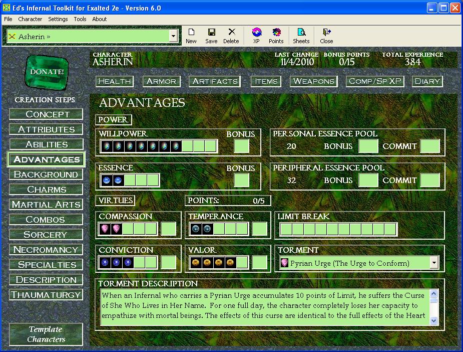Go to the Combos step
Viewport: 463px width, 352px height.
pos(46,220)
